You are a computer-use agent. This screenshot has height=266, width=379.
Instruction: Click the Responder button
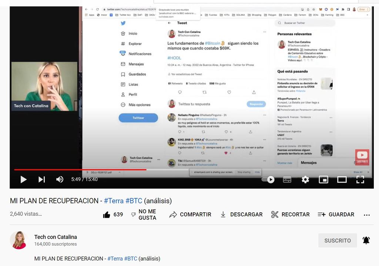[x=256, y=104]
